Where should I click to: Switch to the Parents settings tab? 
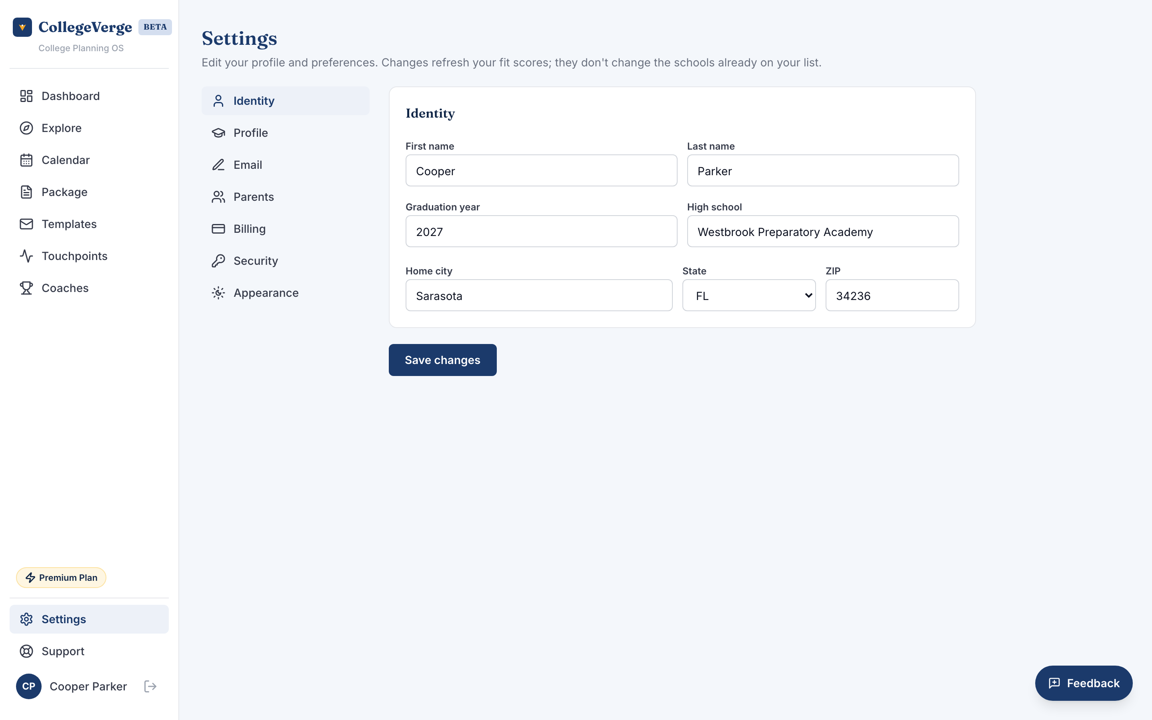coord(285,197)
